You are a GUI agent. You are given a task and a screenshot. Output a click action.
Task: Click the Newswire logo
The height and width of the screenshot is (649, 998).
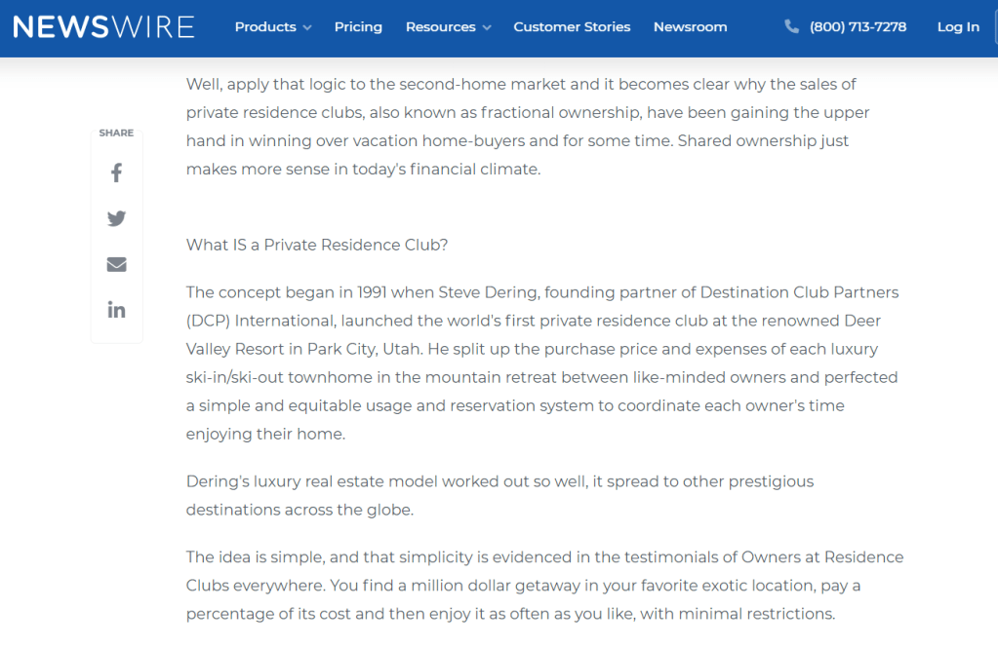coord(103,27)
